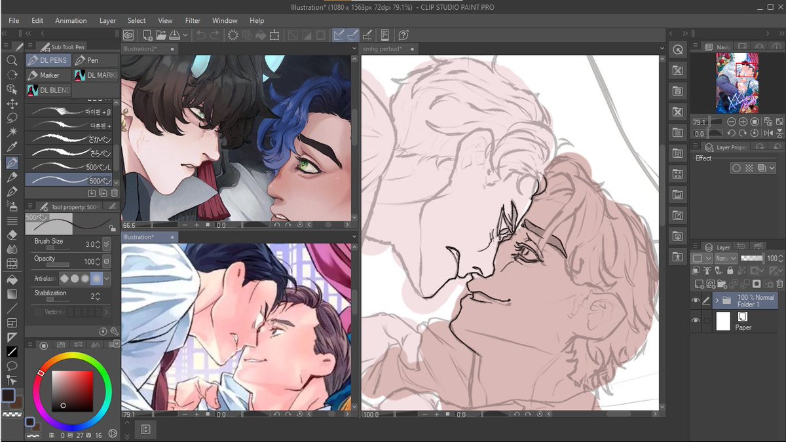Select the Pen sub tool group

click(x=96, y=60)
